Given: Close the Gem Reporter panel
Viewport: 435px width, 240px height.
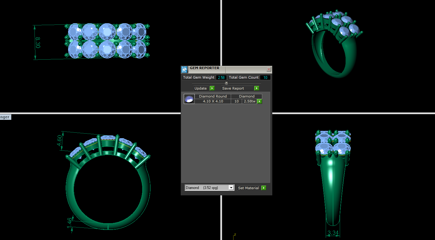Looking at the screenshot, I should (269, 69).
